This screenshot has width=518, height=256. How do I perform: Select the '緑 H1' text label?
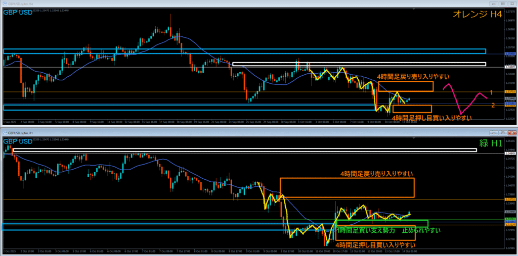point(490,144)
